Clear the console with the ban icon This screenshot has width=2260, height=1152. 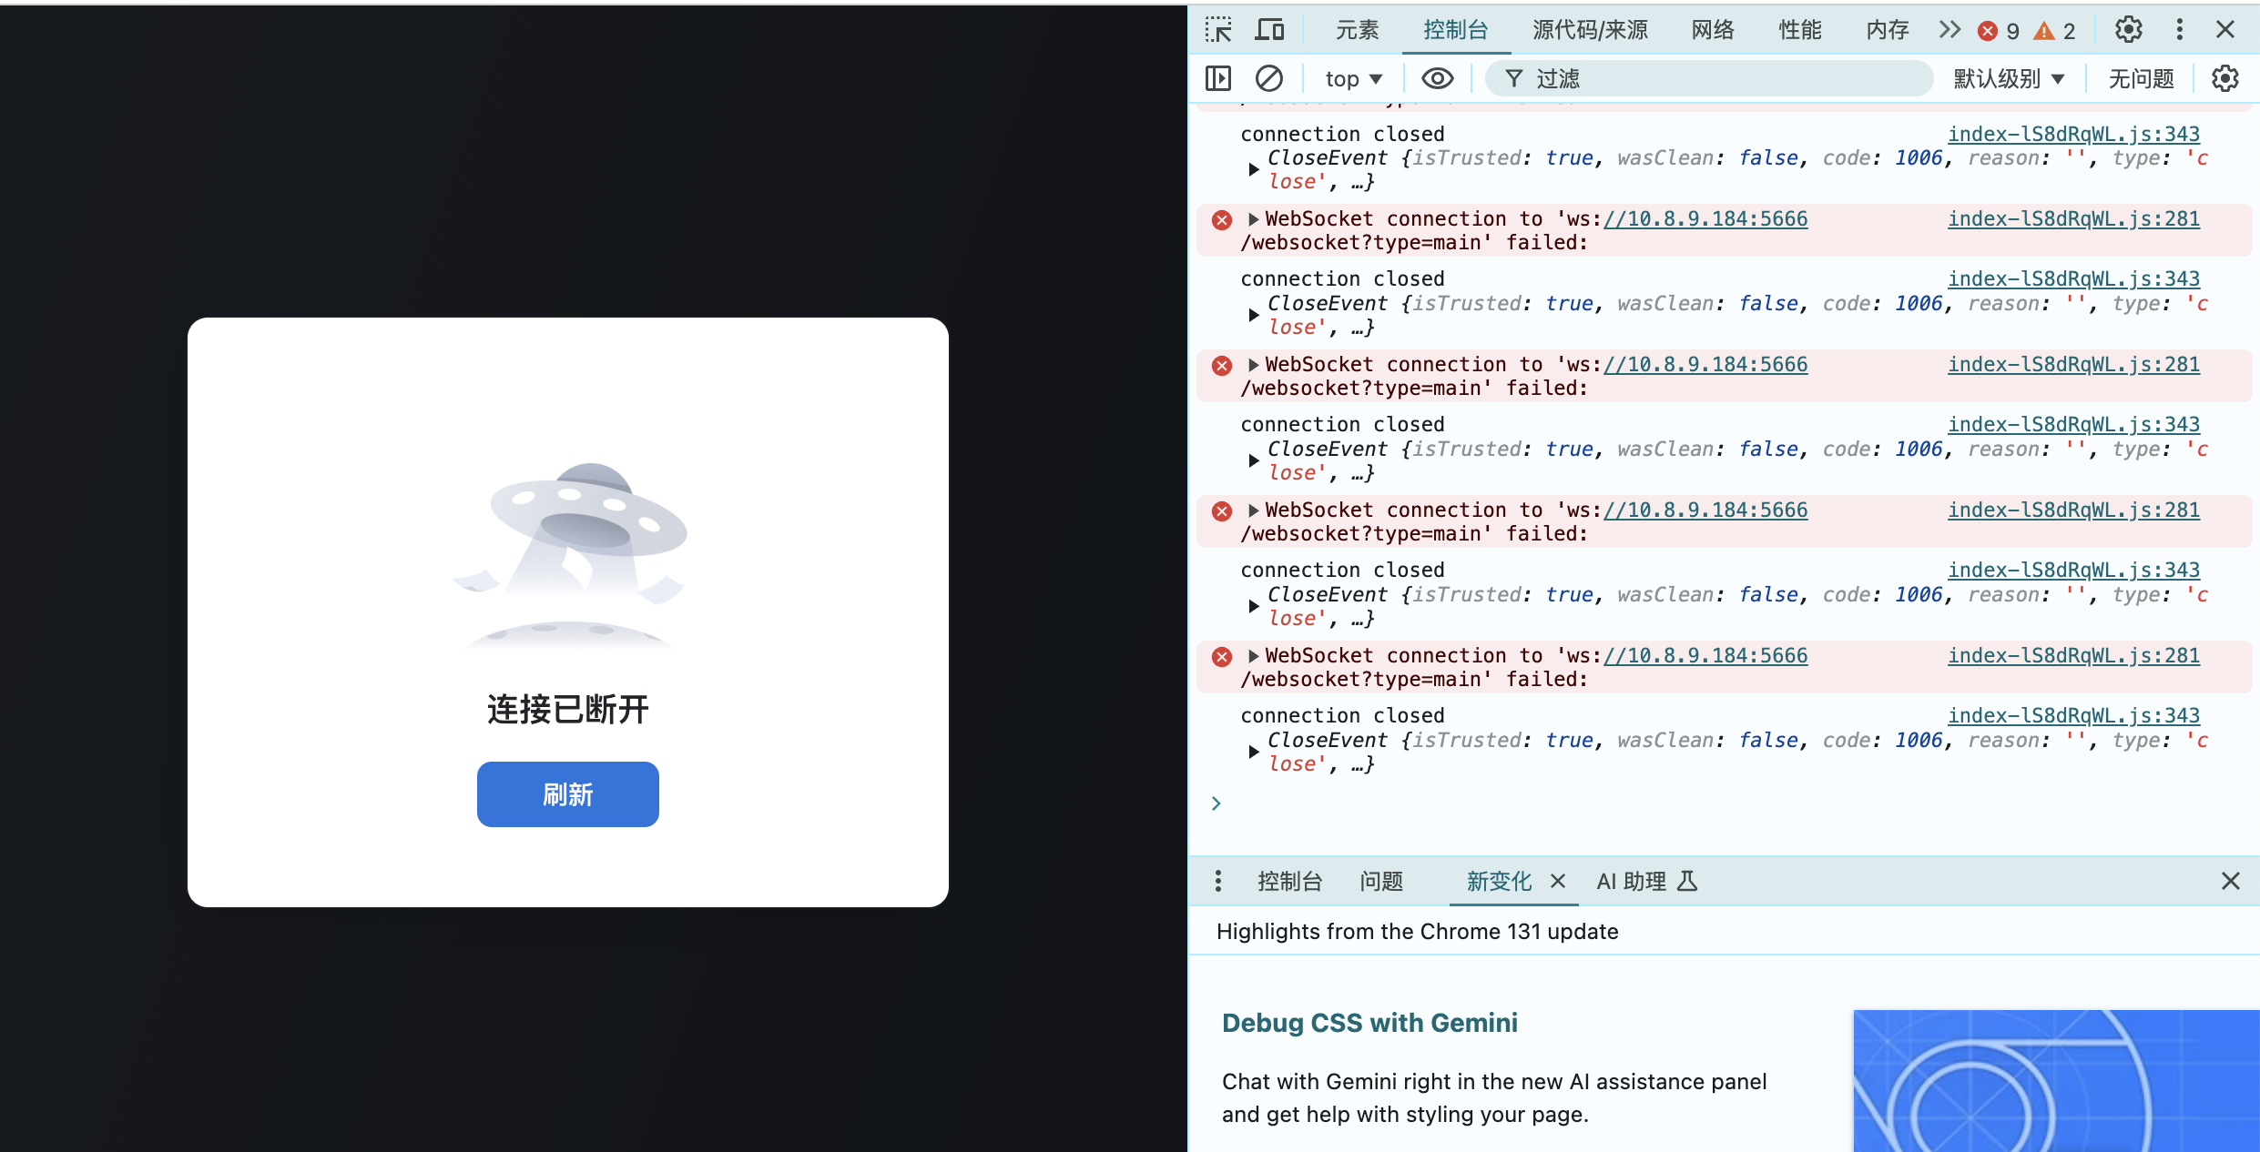click(x=1269, y=78)
